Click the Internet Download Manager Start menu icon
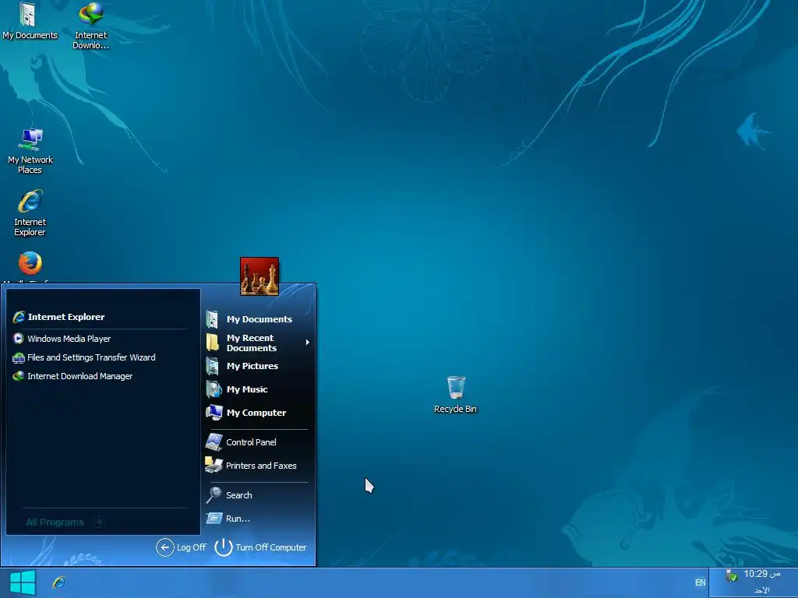The height and width of the screenshot is (598, 798). click(19, 376)
